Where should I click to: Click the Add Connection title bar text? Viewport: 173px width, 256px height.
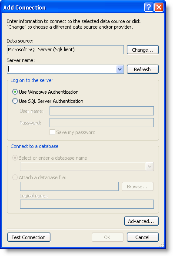tap(24, 7)
